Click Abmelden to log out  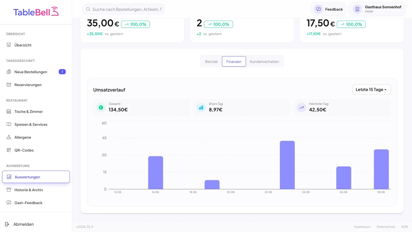click(20, 224)
